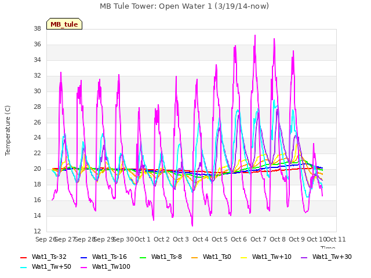Click the 22 y-axis tick label
The width and height of the screenshot is (371, 278).
(x=37, y=153)
